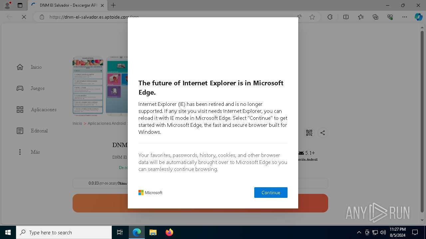Stop loading the page
The image size is (426, 239).
coord(24,17)
